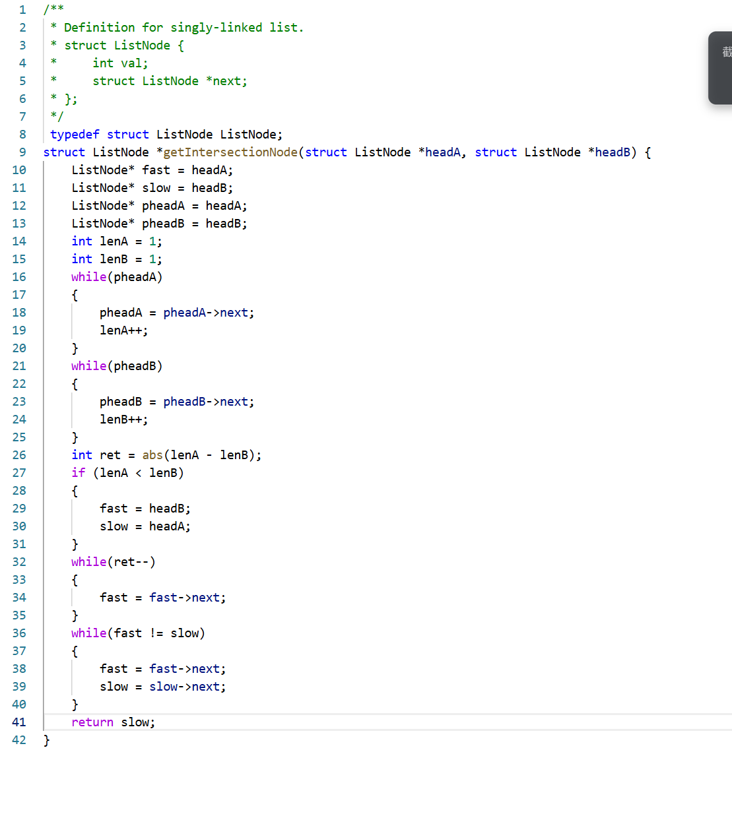Click the comment 'Definition for singly-linked list.'

[x=183, y=28]
